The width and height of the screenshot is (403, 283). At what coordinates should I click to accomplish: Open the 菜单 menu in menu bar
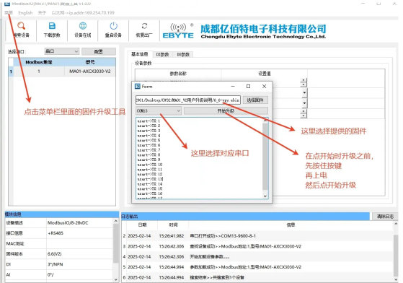(9, 12)
